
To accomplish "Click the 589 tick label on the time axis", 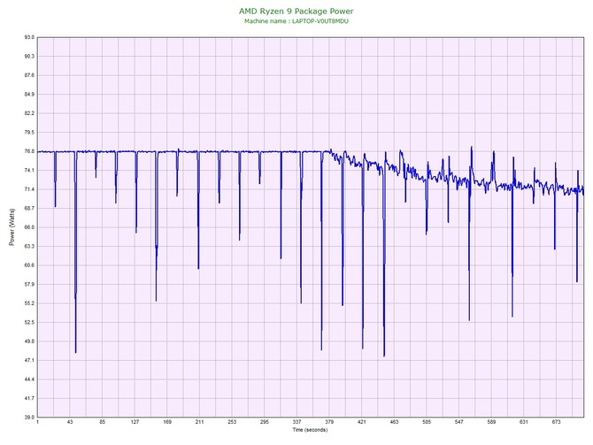I will point(491,423).
